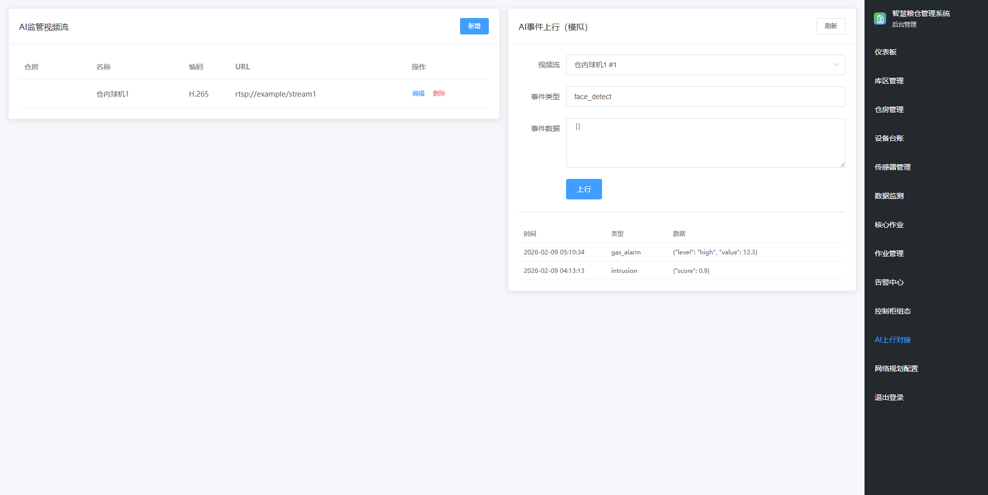Click the green granary system logo icon
This screenshot has height=495, width=988.
[x=879, y=19]
